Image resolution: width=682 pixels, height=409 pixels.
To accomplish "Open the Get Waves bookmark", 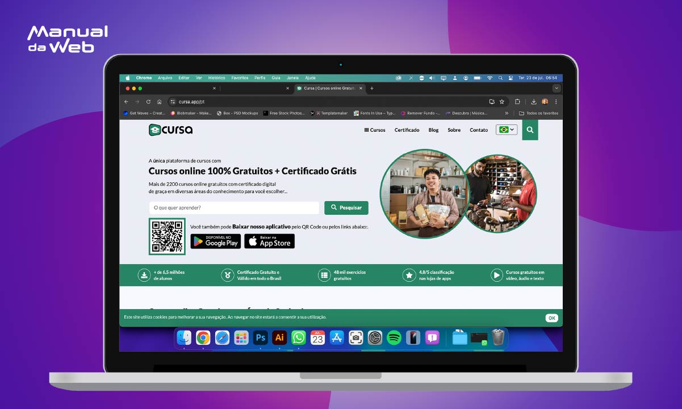I will 144,113.
